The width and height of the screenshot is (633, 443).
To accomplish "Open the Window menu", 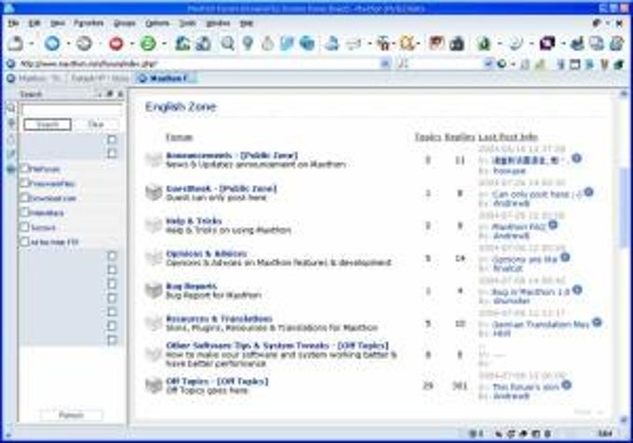I will 218,23.
